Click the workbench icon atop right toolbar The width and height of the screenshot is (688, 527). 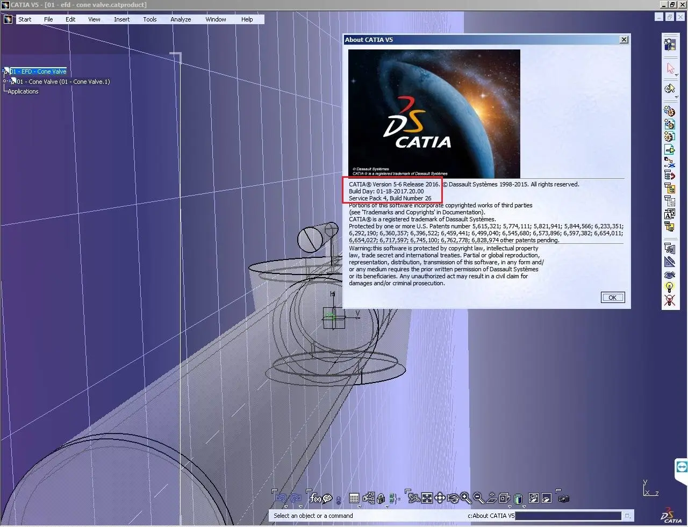[x=669, y=45]
